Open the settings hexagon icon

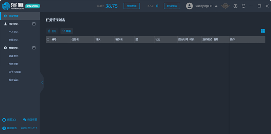click(235, 6)
